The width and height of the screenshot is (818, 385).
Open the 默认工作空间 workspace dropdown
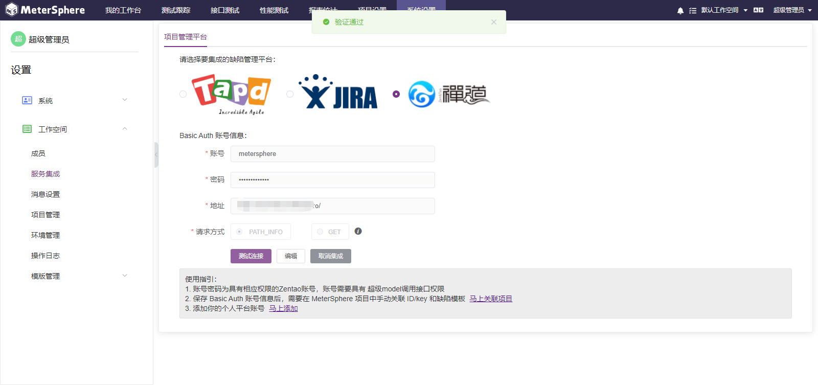(x=724, y=10)
